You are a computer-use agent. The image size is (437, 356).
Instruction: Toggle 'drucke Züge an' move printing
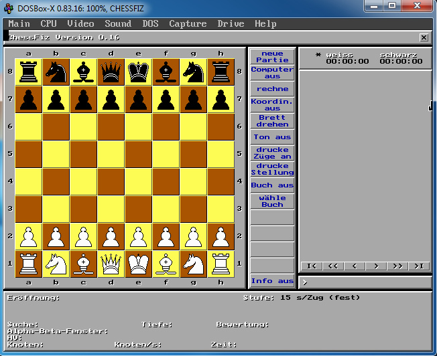[272, 153]
